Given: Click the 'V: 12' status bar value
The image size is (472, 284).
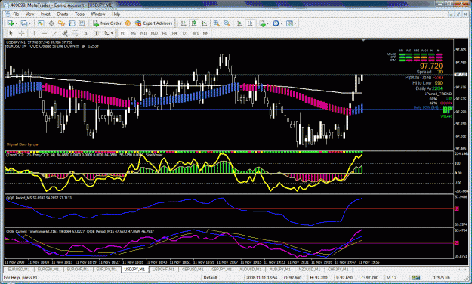Looking at the screenshot, I should click(392, 277).
